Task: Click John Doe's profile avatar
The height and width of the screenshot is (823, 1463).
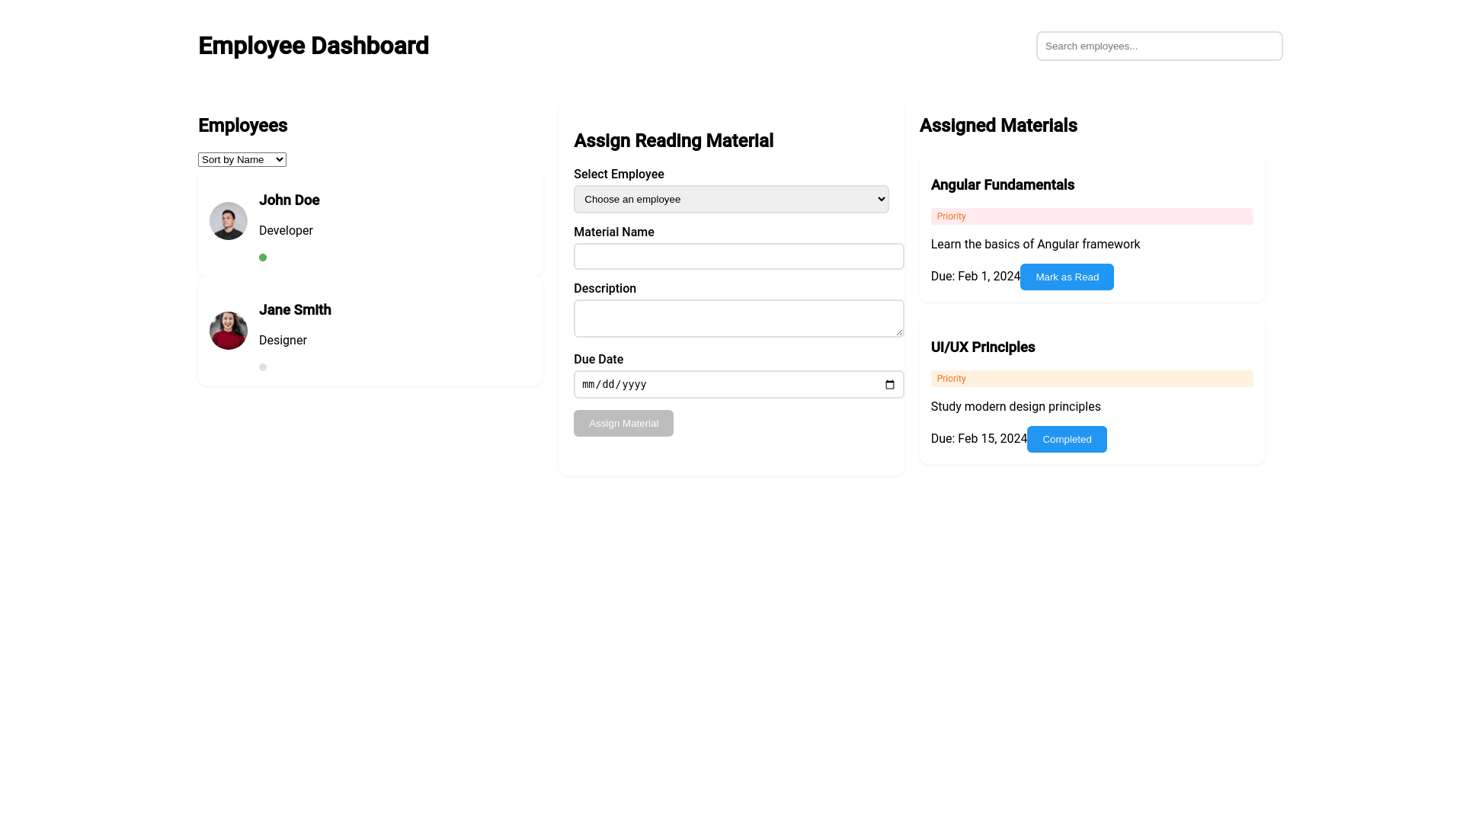Action: (x=229, y=221)
